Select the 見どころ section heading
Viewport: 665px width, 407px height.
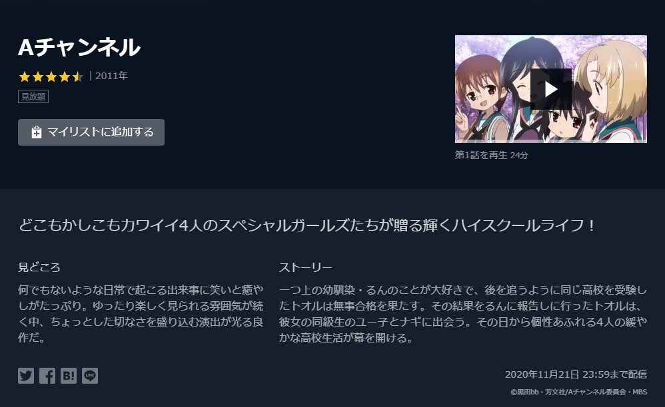pyautogui.click(x=39, y=267)
